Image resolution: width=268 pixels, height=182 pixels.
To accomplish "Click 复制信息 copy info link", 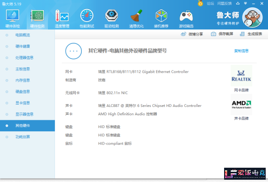I will pyautogui.click(x=241, y=51).
